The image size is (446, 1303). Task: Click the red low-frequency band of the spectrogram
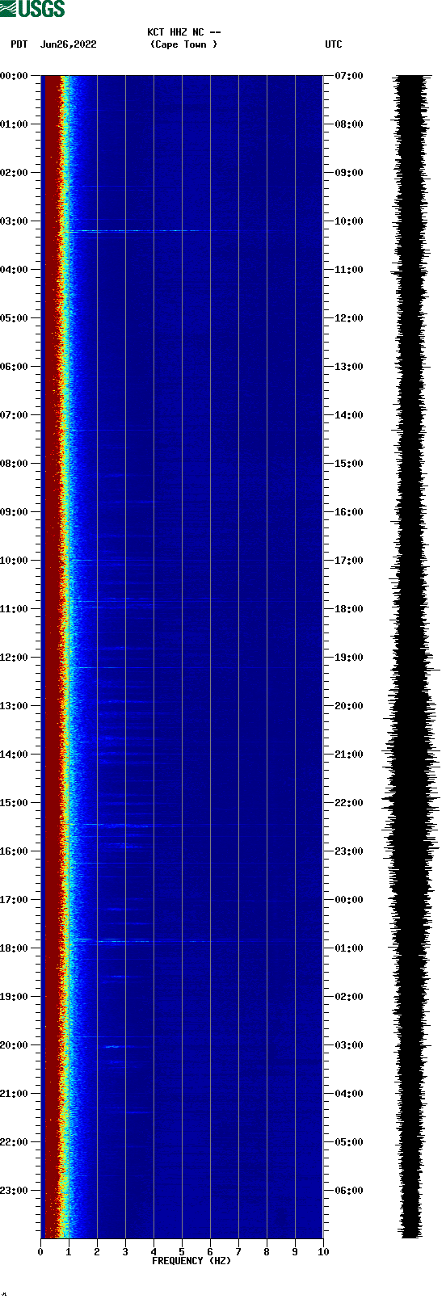pos(51,657)
